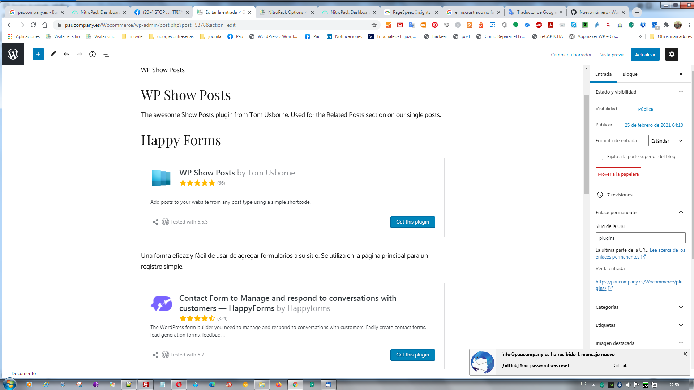Select the pencil edit tool icon

click(x=53, y=54)
